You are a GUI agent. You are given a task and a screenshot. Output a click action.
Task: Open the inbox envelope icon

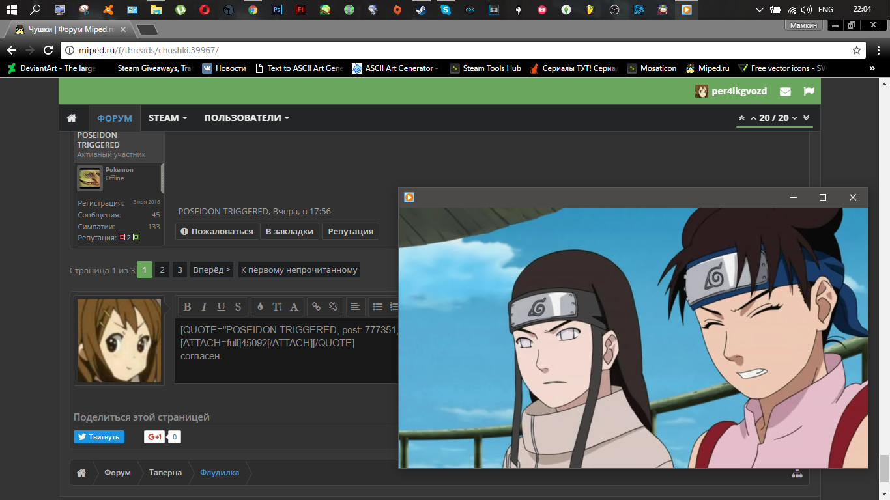click(x=785, y=92)
